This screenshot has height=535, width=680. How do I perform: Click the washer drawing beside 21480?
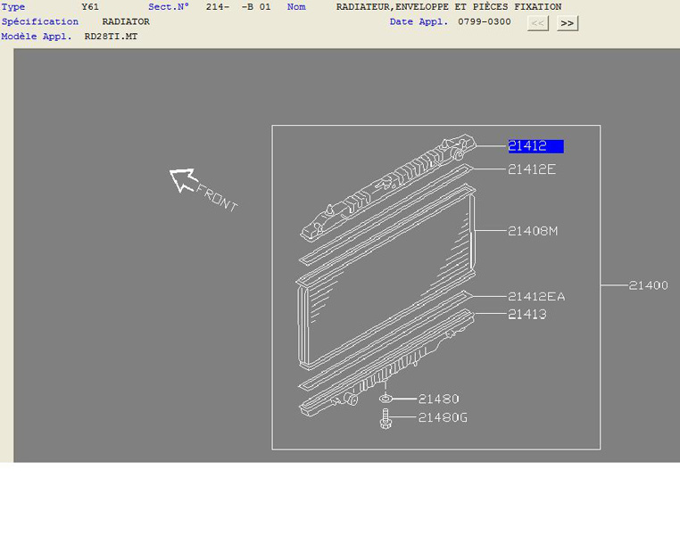point(386,399)
